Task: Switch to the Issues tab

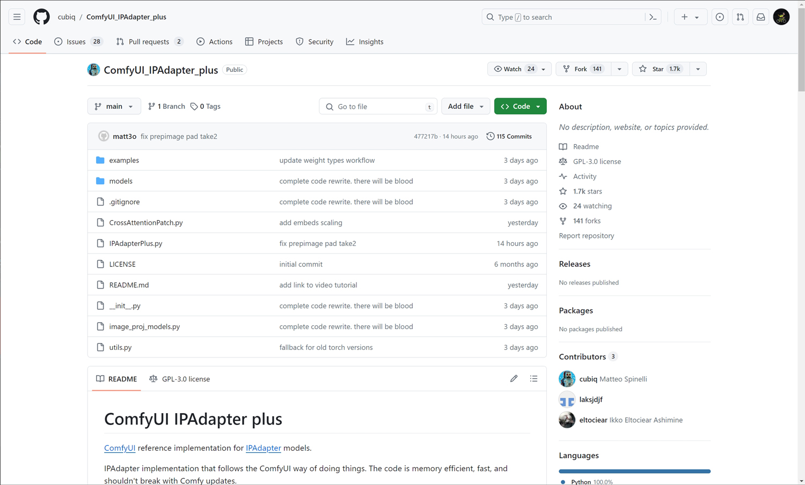Action: (76, 42)
